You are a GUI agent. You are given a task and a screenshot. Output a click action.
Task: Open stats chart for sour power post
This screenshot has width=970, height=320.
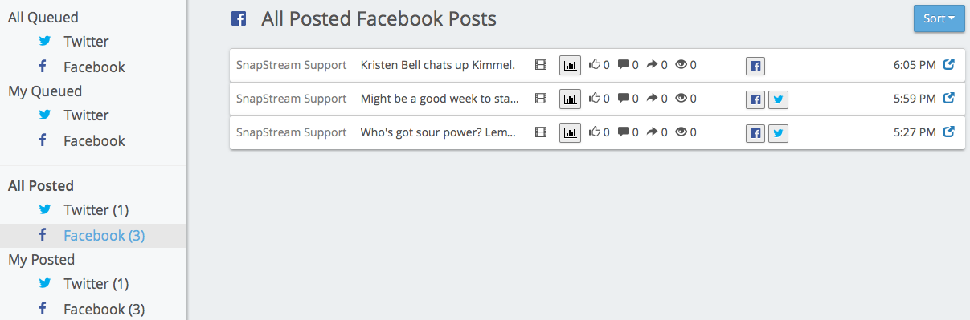[x=570, y=132]
